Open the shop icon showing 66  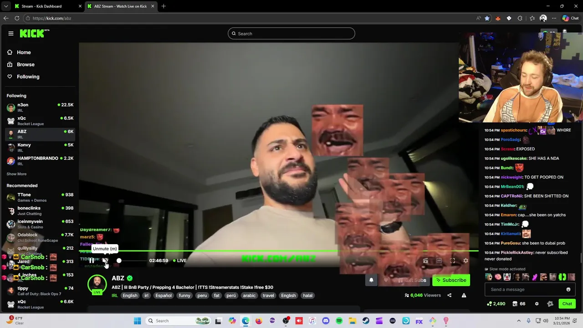(x=519, y=304)
